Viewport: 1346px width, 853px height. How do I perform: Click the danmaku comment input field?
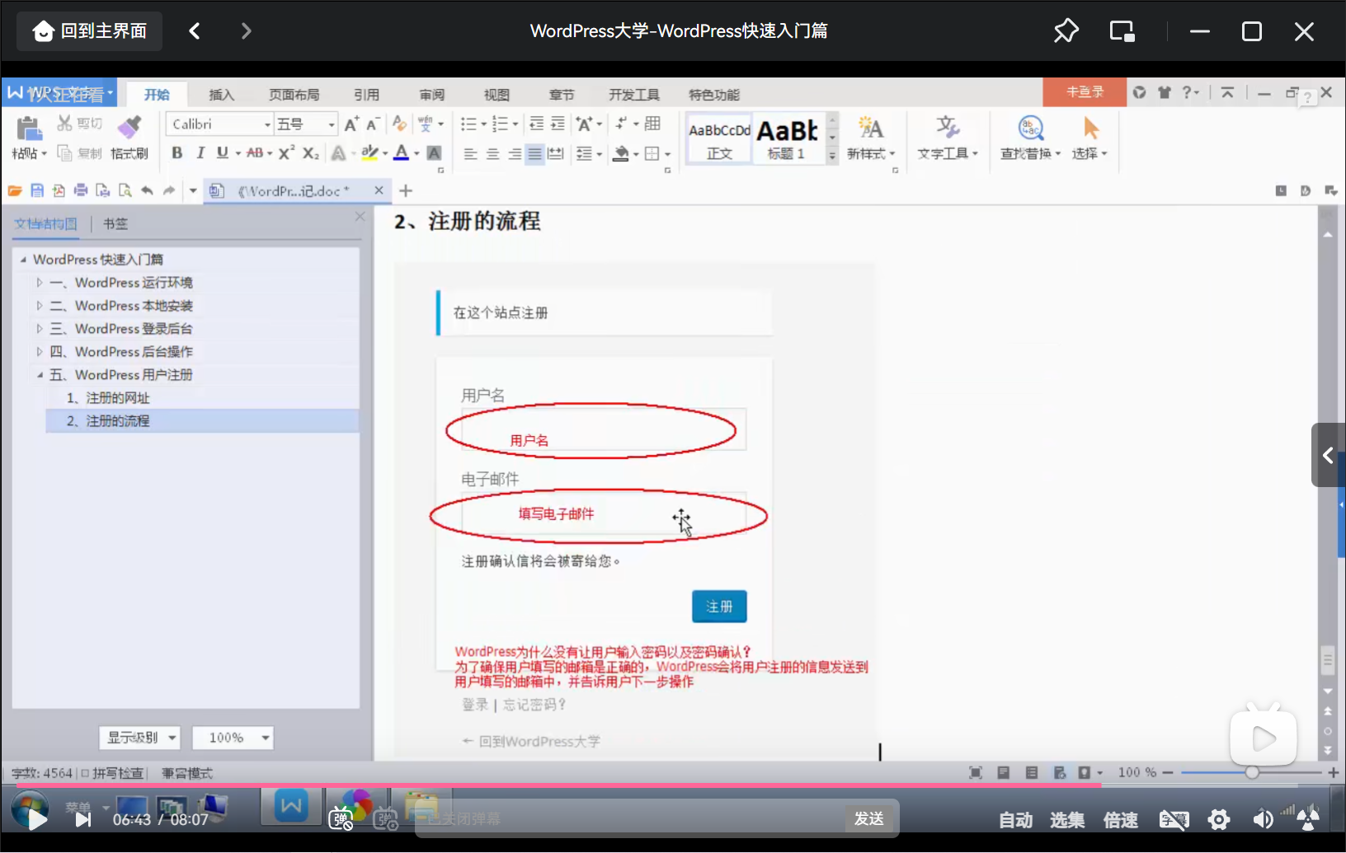tap(631, 819)
